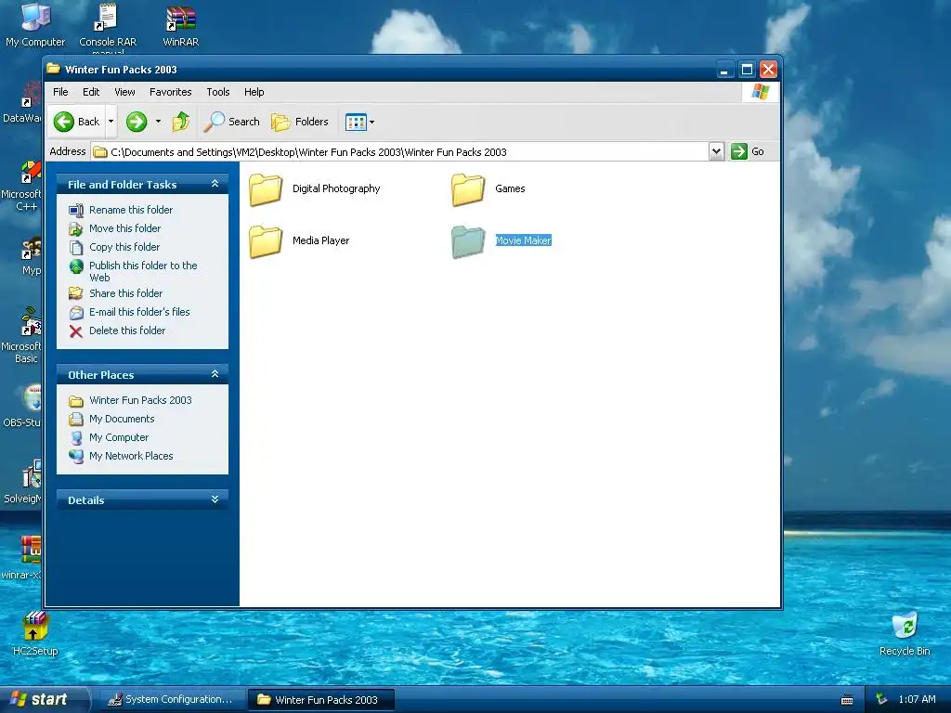
Task: Open the Favorites menu
Action: pos(171,92)
